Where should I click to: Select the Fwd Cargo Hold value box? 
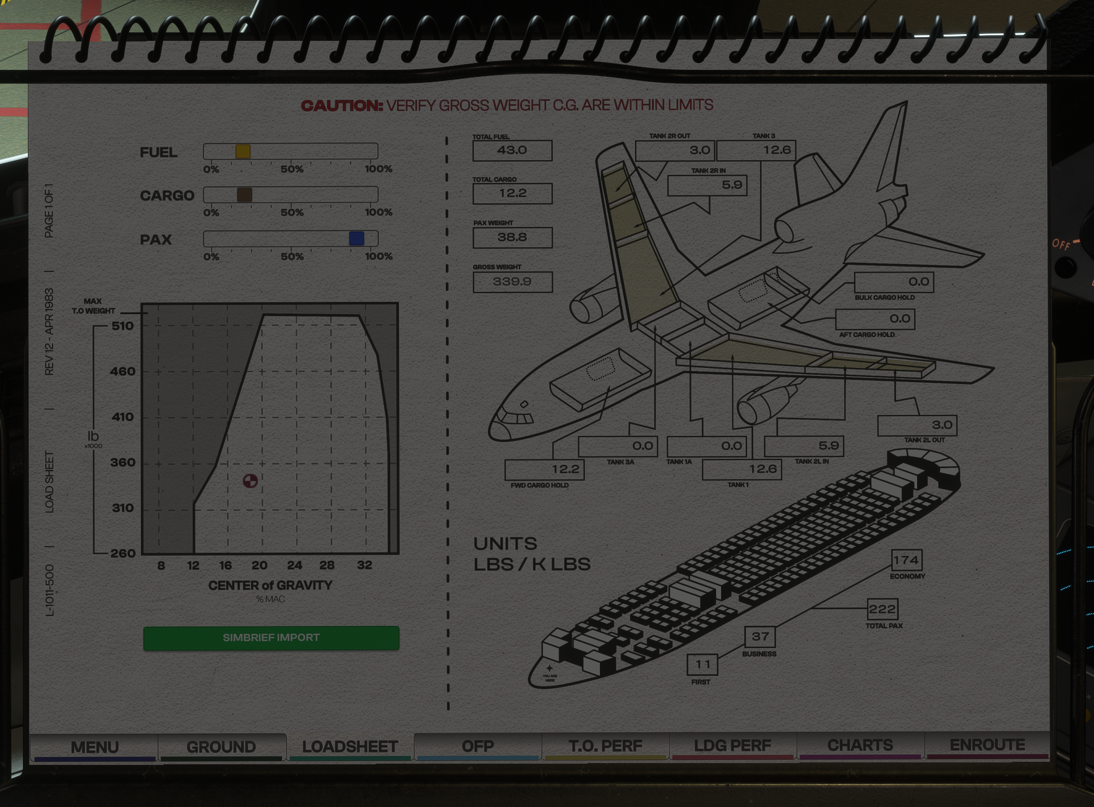point(544,469)
